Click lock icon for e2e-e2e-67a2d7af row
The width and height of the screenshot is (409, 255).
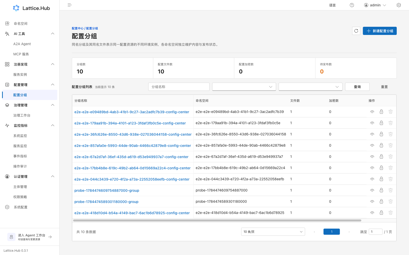click(381, 157)
